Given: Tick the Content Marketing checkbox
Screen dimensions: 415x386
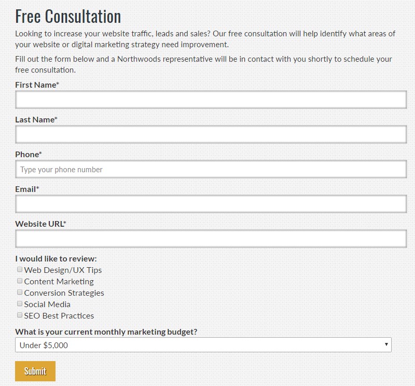Looking at the screenshot, I should pyautogui.click(x=20, y=281).
